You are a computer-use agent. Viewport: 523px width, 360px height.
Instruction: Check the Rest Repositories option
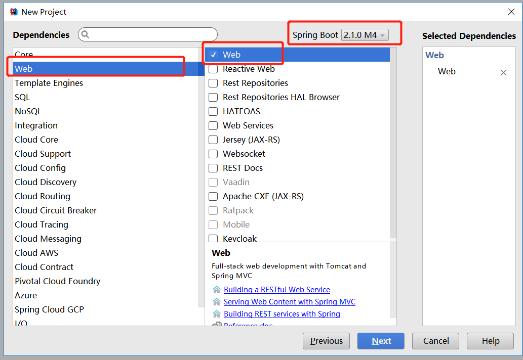click(213, 83)
